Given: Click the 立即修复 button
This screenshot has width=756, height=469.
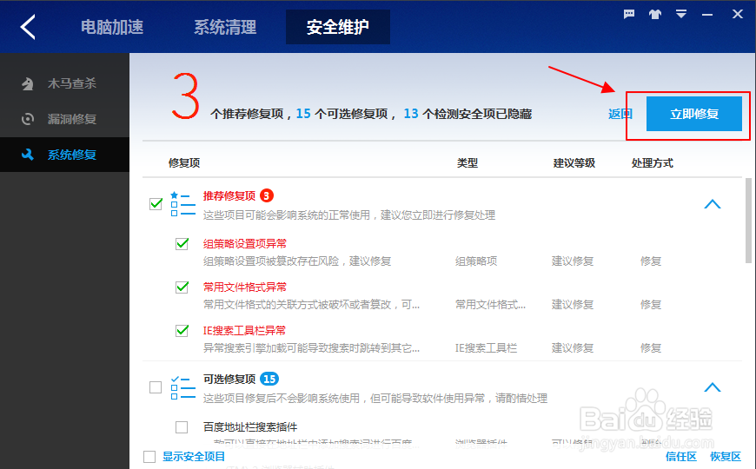Looking at the screenshot, I should tap(693, 114).
